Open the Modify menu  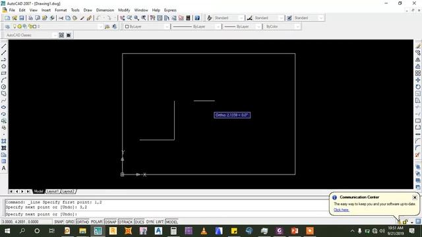(124, 11)
